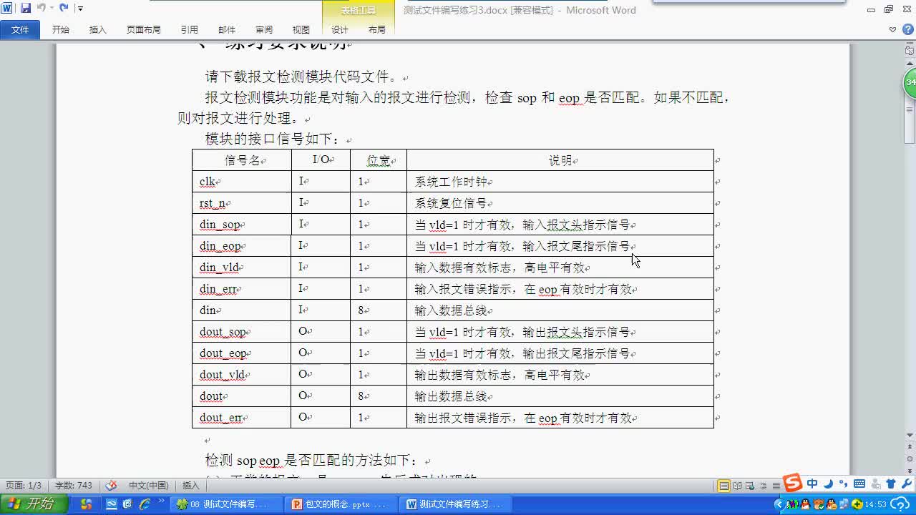Click the proofing errors check icon
Viewport: 916px width, 515px height.
click(x=111, y=486)
